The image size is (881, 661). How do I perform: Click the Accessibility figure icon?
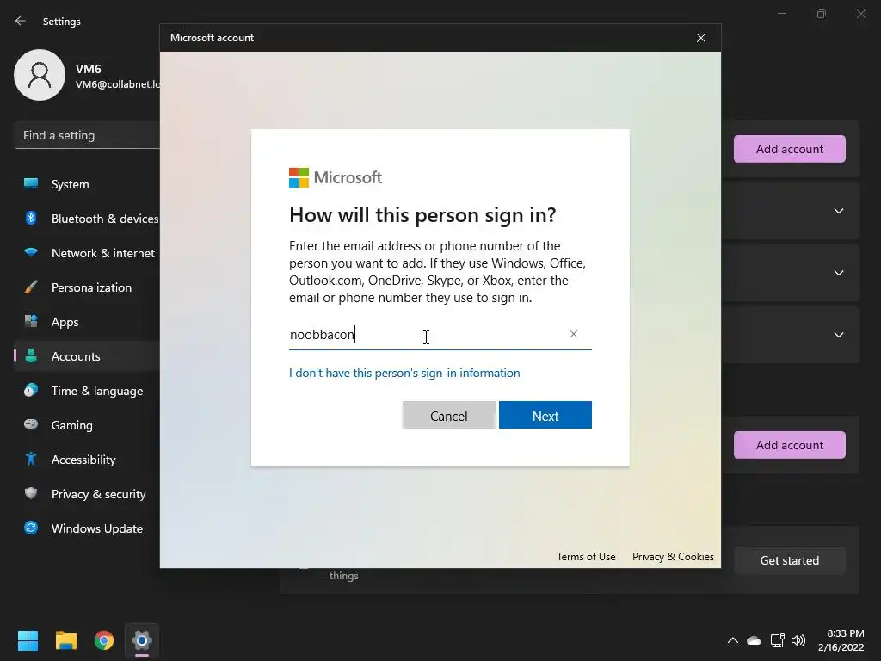(31, 459)
